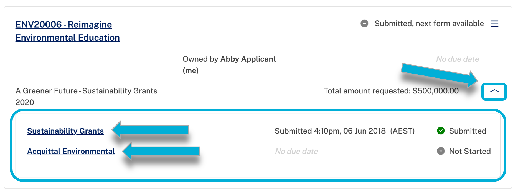Open ENV20006 - Reimagine Environmental Education link
This screenshot has width=518, height=193.
pyautogui.click(x=68, y=31)
